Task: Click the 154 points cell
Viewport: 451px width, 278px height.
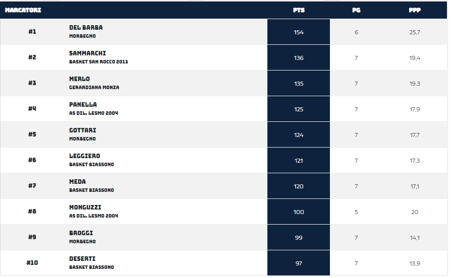Action: [299, 32]
